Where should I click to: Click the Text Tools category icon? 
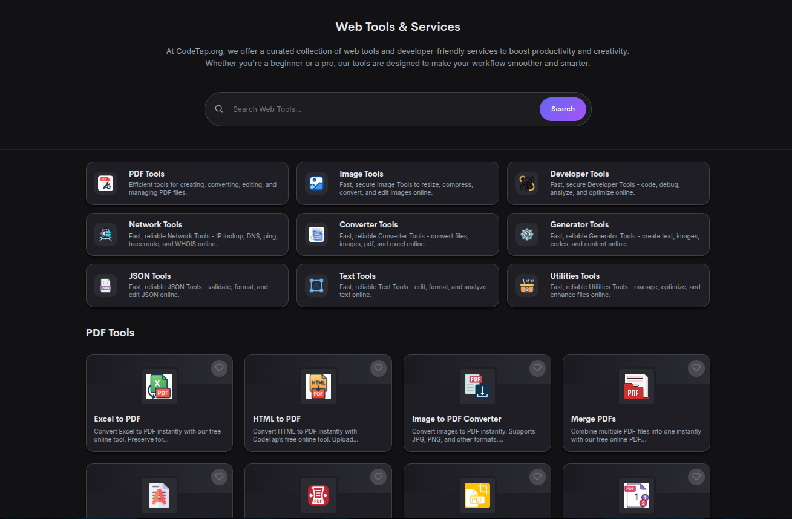coord(316,286)
